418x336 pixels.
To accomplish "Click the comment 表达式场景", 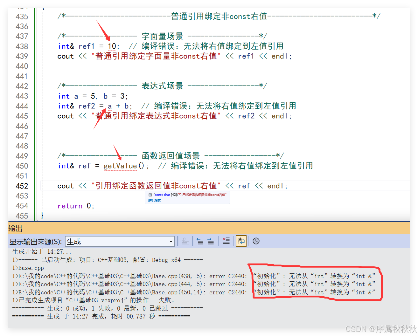I will (162, 86).
